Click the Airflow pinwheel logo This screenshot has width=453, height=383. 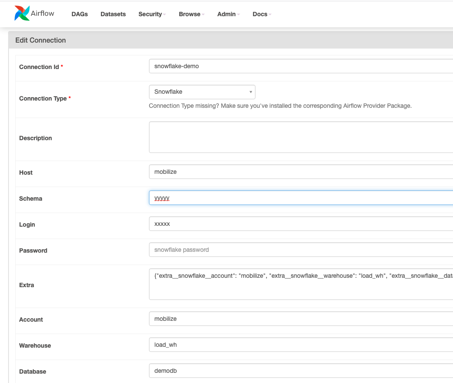click(22, 13)
